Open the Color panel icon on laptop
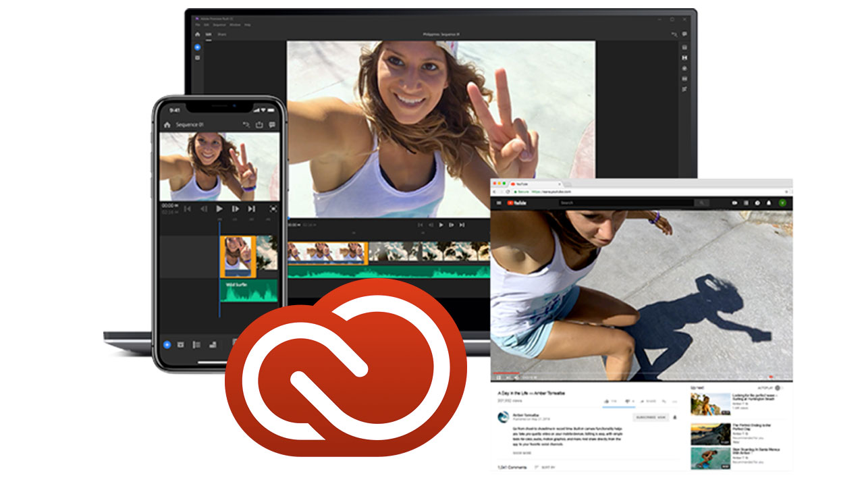The width and height of the screenshot is (864, 486). click(x=684, y=68)
